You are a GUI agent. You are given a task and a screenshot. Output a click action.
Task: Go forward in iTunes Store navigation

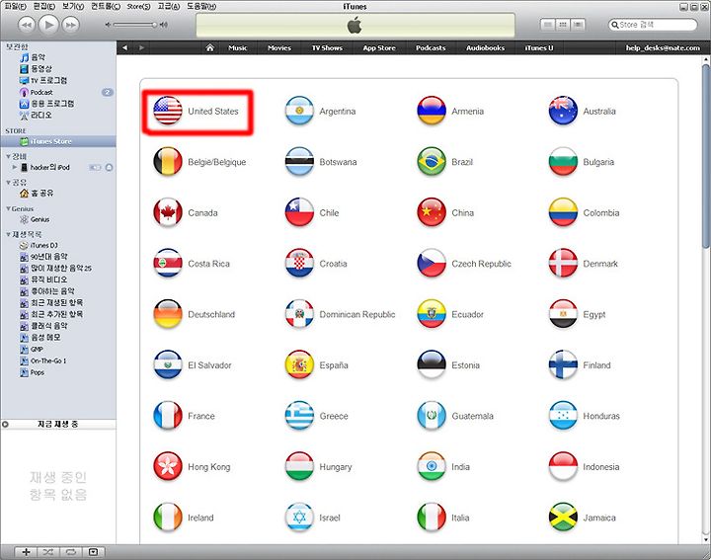[141, 47]
